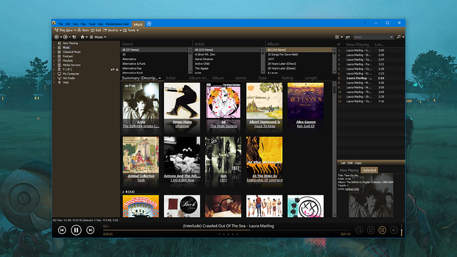Image resolution: width=457 pixels, height=257 pixels.
Task: Pause the current track
Action: pyautogui.click(x=76, y=230)
